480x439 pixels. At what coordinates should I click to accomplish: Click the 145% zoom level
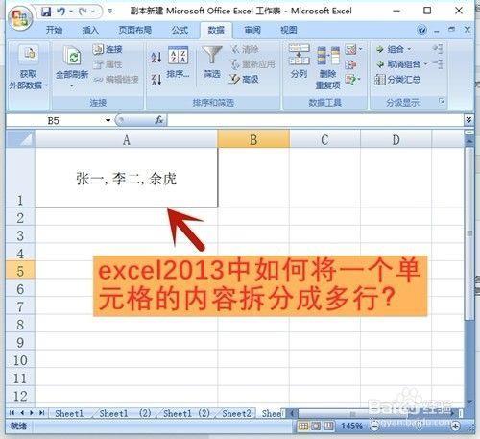coord(351,426)
